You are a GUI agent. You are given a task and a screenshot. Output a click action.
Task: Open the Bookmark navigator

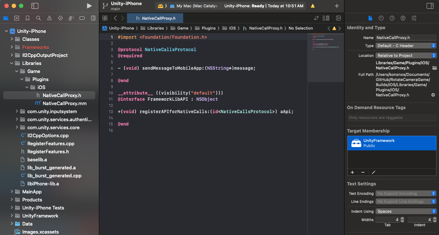(27, 18)
